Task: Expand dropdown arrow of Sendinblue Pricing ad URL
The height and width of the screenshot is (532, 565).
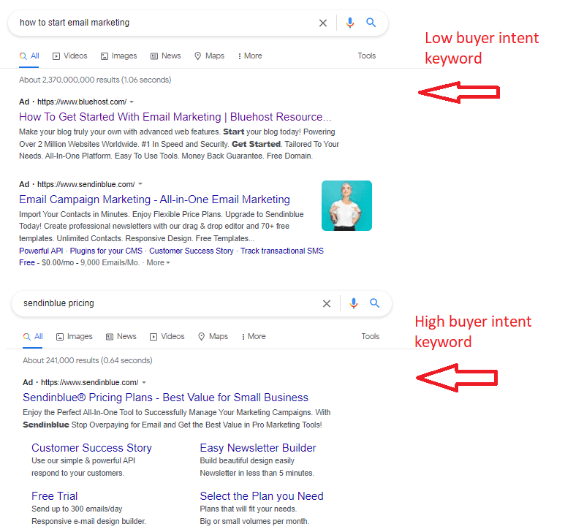Action: 144,382
